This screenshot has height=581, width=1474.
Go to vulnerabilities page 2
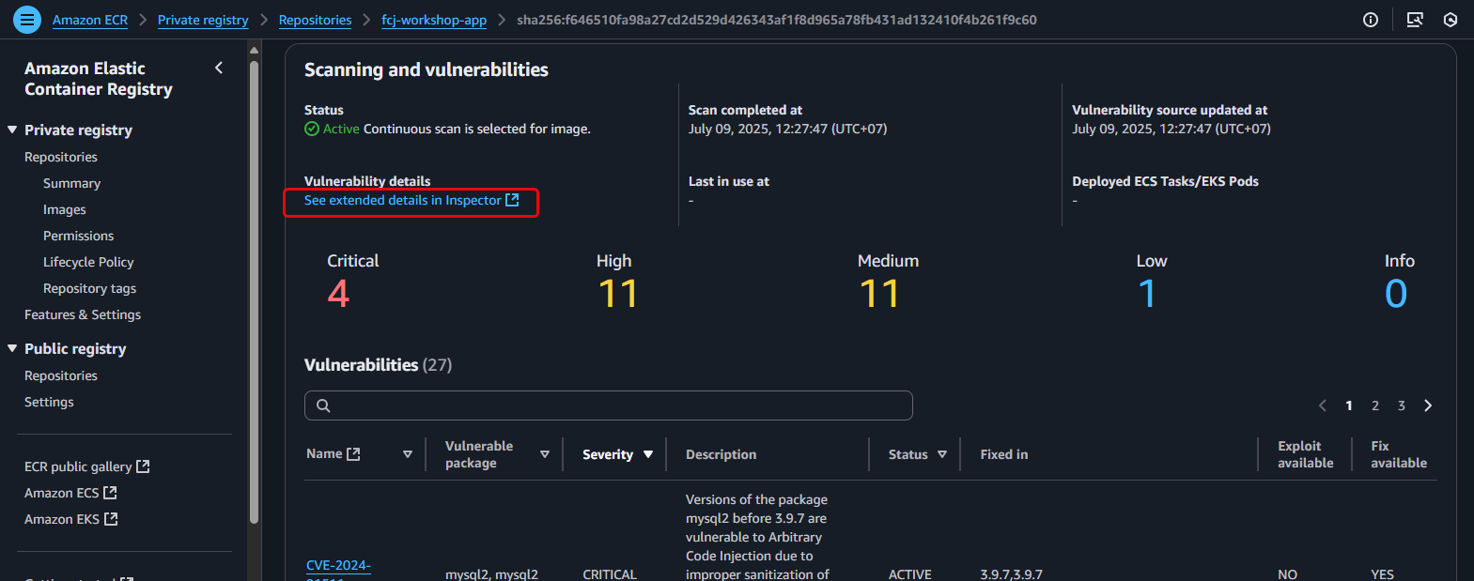1375,405
